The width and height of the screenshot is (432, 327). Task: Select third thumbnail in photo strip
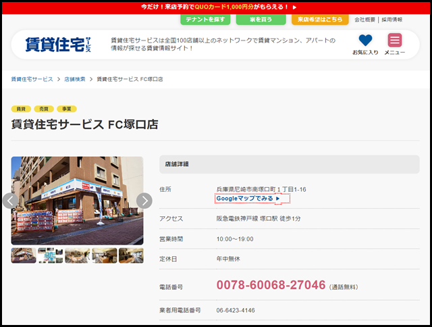point(78,255)
